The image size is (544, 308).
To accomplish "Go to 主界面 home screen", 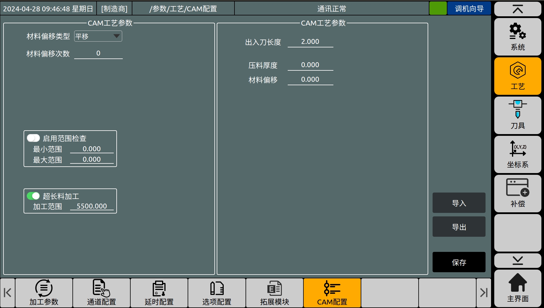I will (518, 288).
